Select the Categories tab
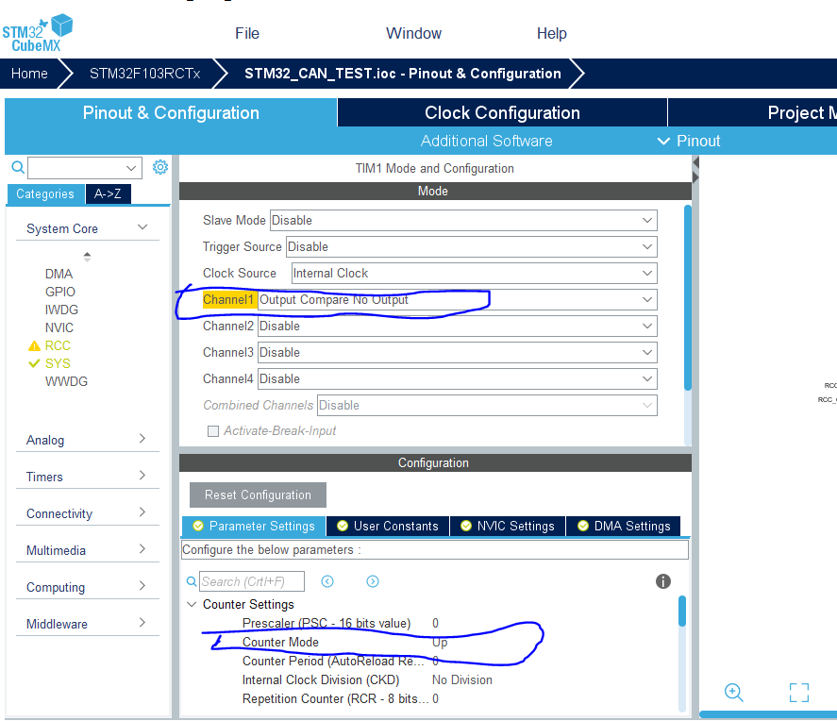 coord(45,193)
